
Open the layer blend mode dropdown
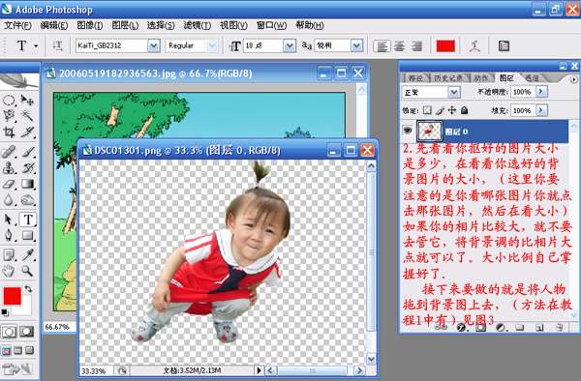[454, 92]
